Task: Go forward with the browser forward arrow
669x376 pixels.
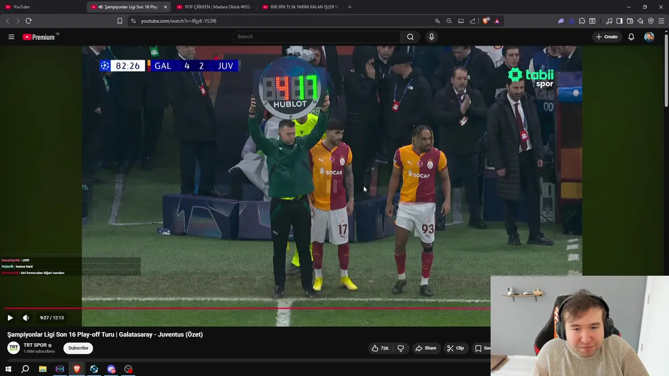Action: tap(18, 21)
